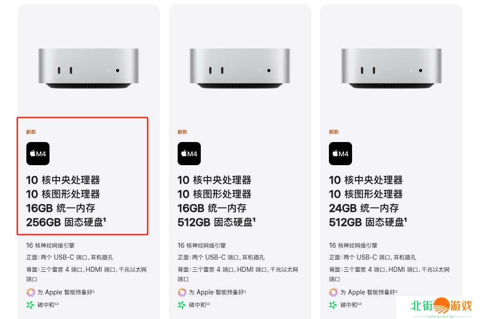The image size is (487, 319).
Task: Click 碳中和 label in the middle card
Action: [x=199, y=305]
